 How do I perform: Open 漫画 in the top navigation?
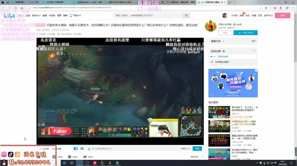[x=59, y=16]
